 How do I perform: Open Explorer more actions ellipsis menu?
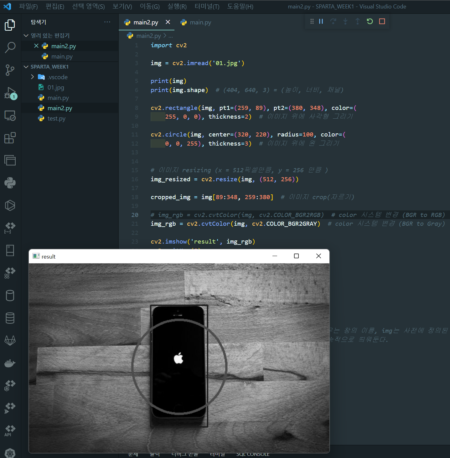107,22
